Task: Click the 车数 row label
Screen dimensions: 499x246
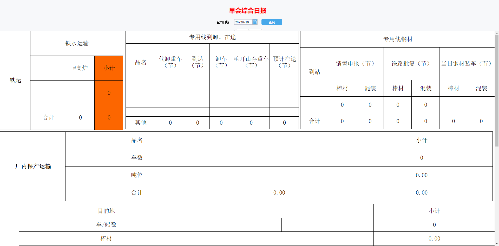Action: coord(137,158)
